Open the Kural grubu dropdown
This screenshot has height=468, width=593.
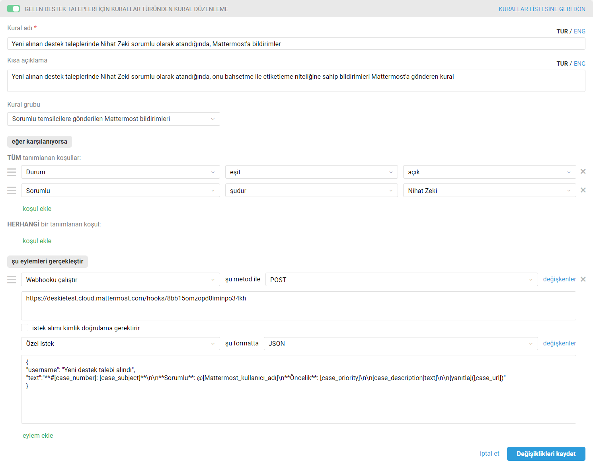click(113, 119)
